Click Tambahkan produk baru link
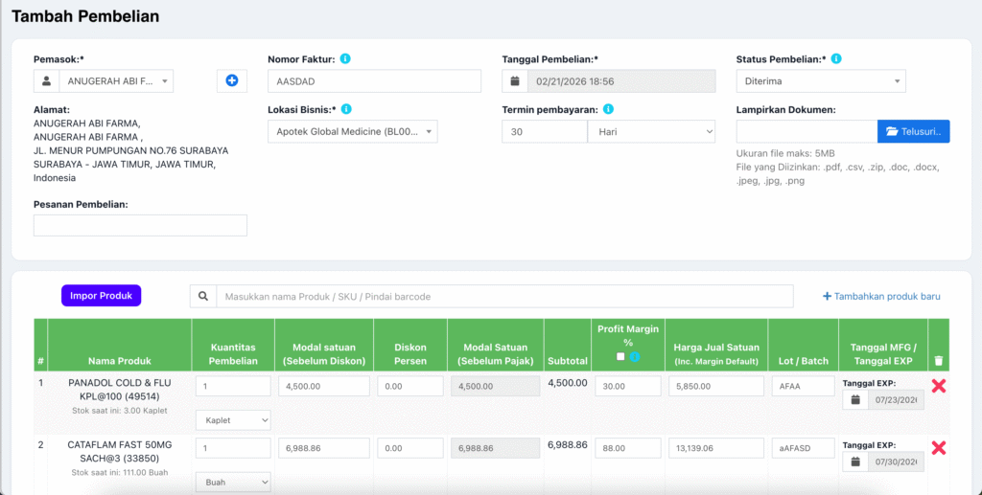Screen dimensions: 982x495 point(881,297)
